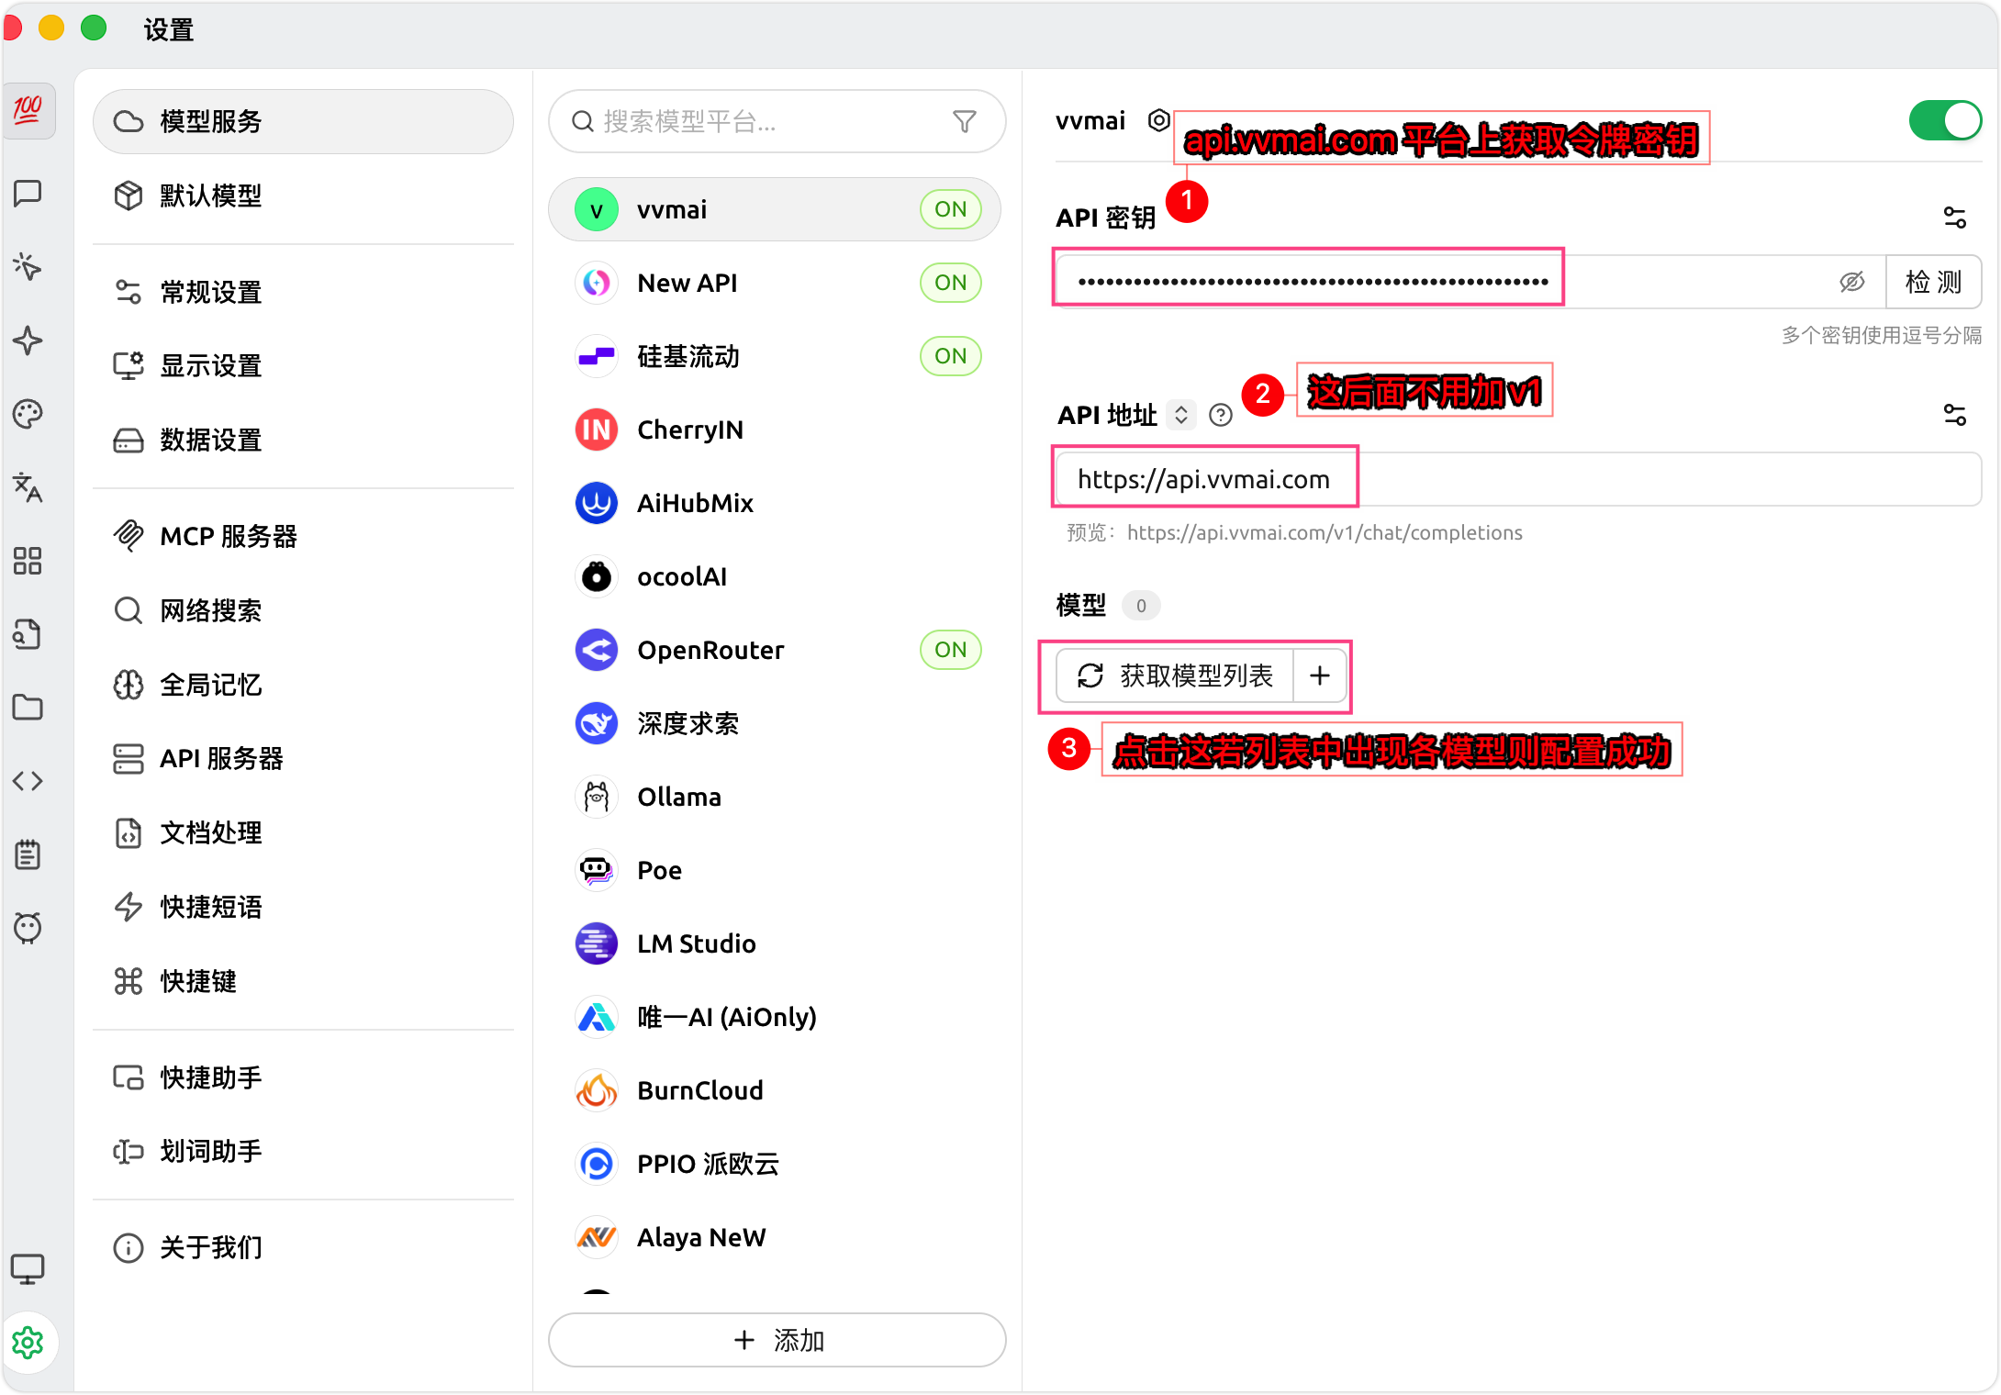Click the ON badge for New API
The image size is (2001, 1395).
(x=951, y=283)
